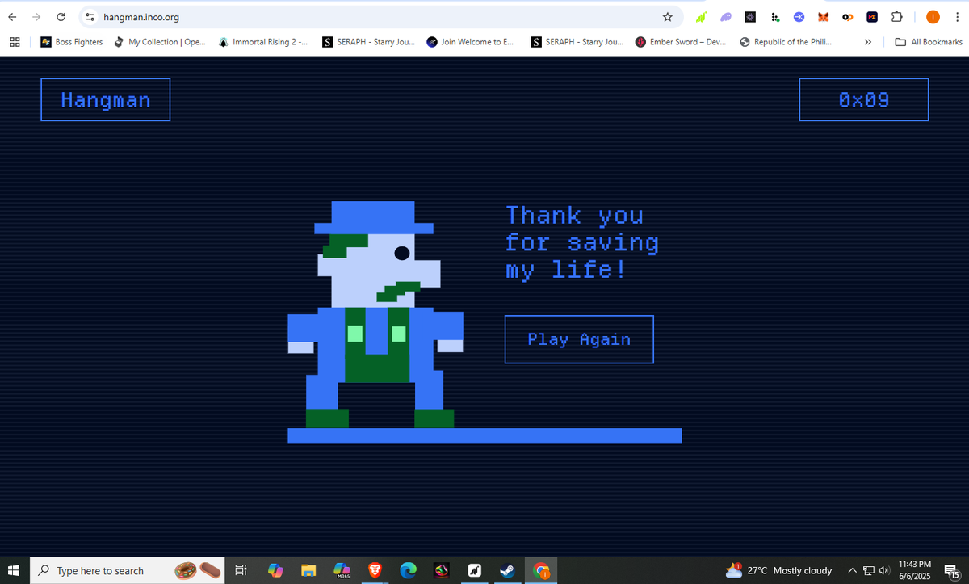
Task: Click the orange OpenSea-style extension icon
Action: pyautogui.click(x=847, y=16)
